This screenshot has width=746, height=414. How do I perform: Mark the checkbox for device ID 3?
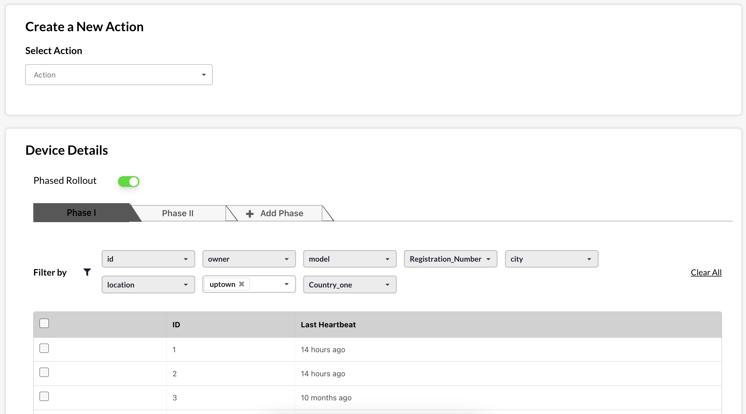coord(44,396)
